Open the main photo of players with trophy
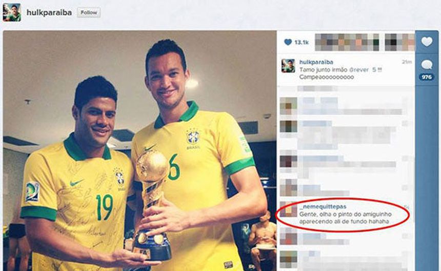Screen dimensions: 441x271 coord(140,150)
